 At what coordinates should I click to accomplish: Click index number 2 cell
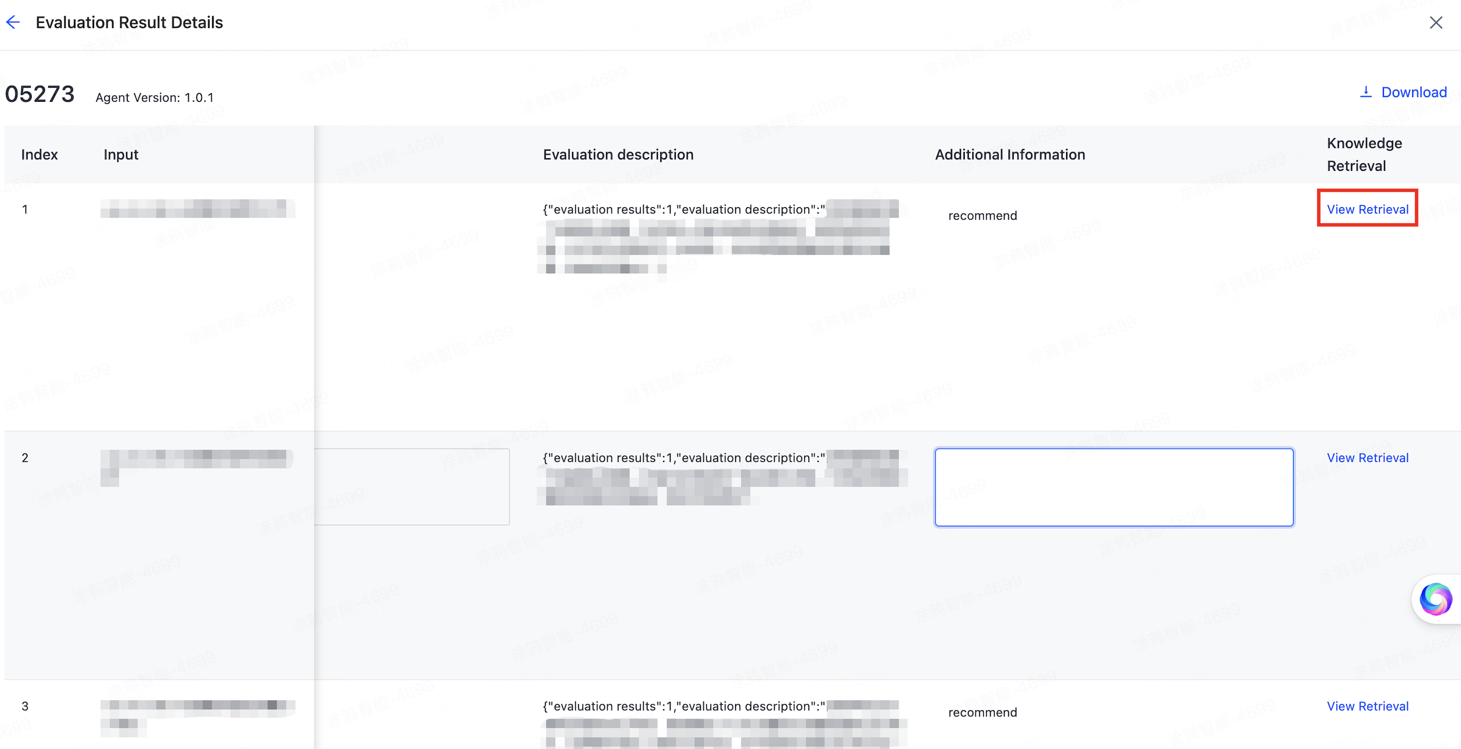pyautogui.click(x=25, y=458)
